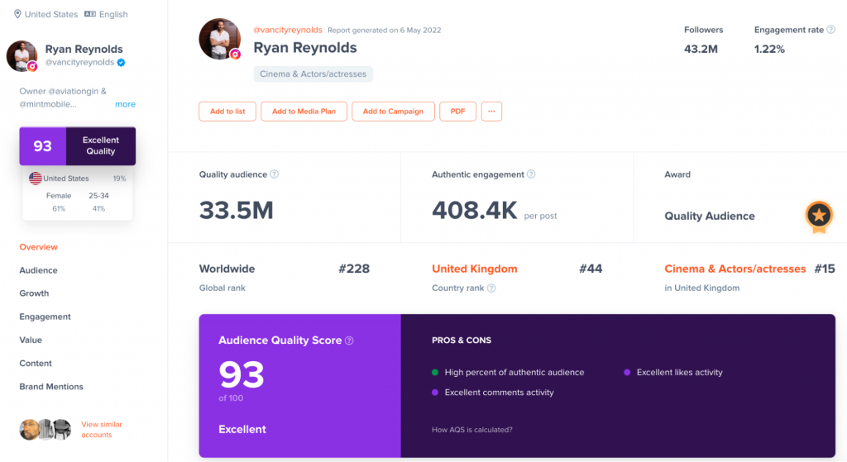Screen dimensions: 847x462
Task: Click the location pin icon beside United States
Action: click(17, 14)
